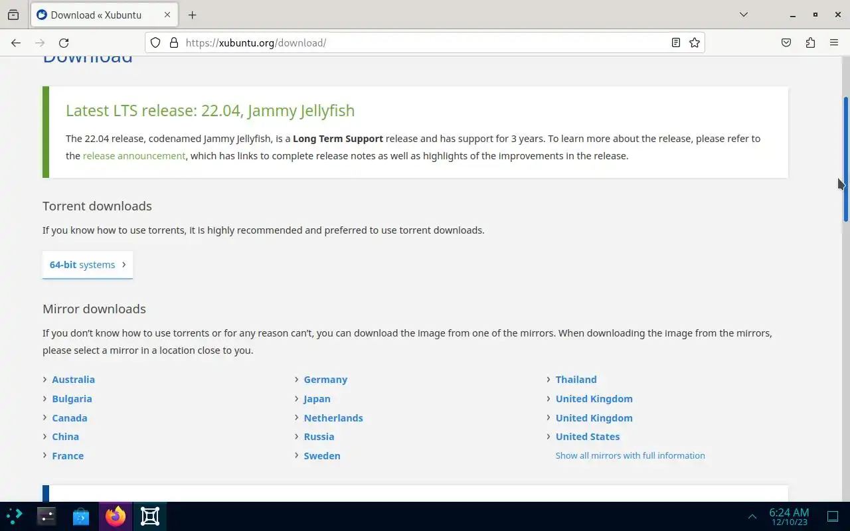Open a new tab with plus button
Screen dimensions: 850x531
click(192, 15)
